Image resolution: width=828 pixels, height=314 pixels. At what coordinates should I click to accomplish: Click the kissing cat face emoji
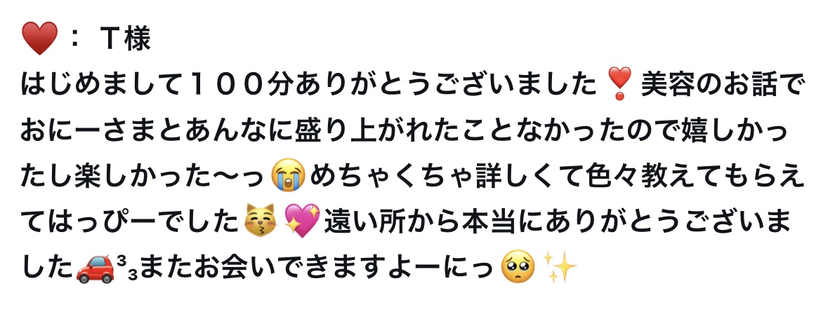(261, 221)
